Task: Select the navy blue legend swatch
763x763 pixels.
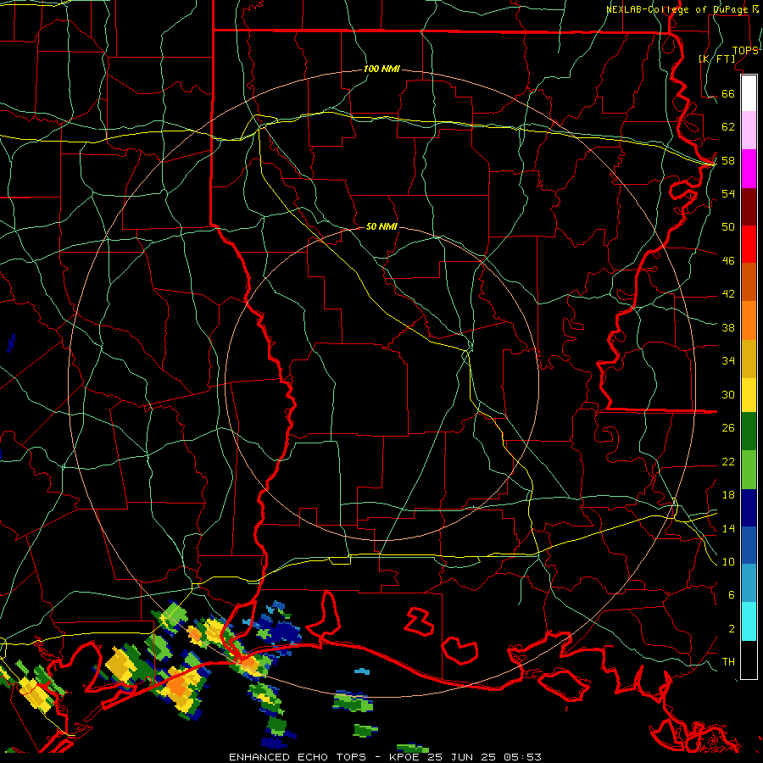Action: [749, 508]
